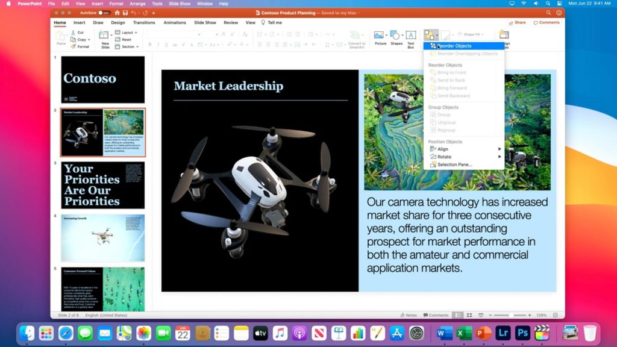This screenshot has height=347, width=617.
Task: Choose Selection Pane from Arrange menu
Action: [464, 164]
